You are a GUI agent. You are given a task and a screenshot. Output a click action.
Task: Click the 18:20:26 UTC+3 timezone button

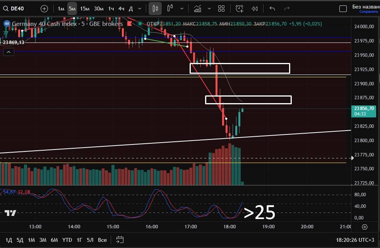[x=355, y=240]
